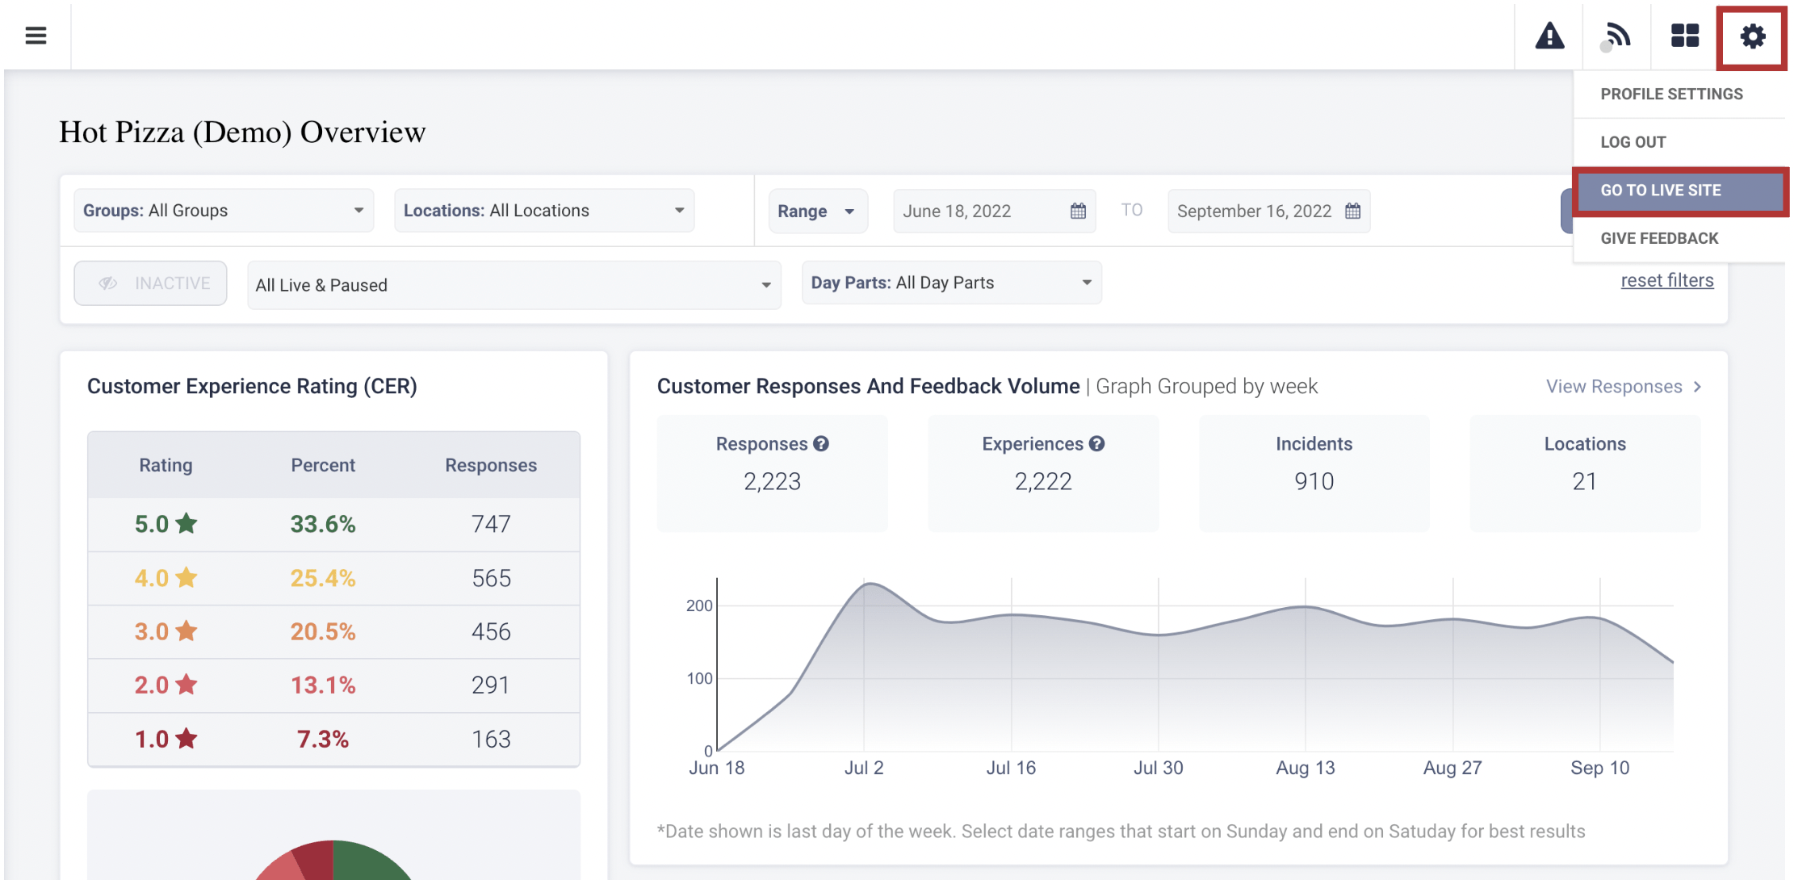
Task: Click the 20.5% percent value
Action: [x=323, y=631]
